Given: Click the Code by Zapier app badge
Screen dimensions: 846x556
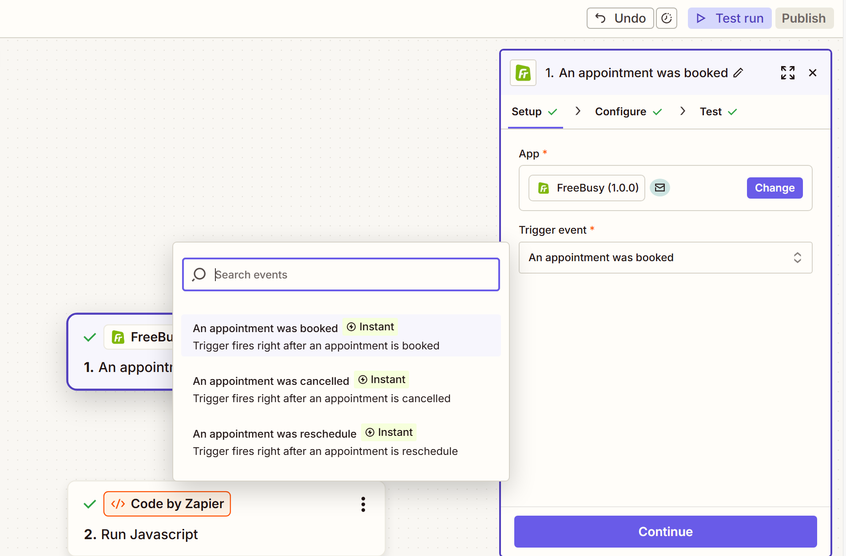Looking at the screenshot, I should (167, 504).
